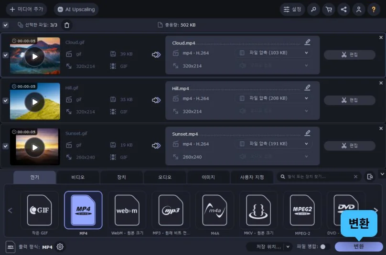Rename Cloud.mp4 with pencil icon
This screenshot has height=255, width=386.
(x=308, y=42)
